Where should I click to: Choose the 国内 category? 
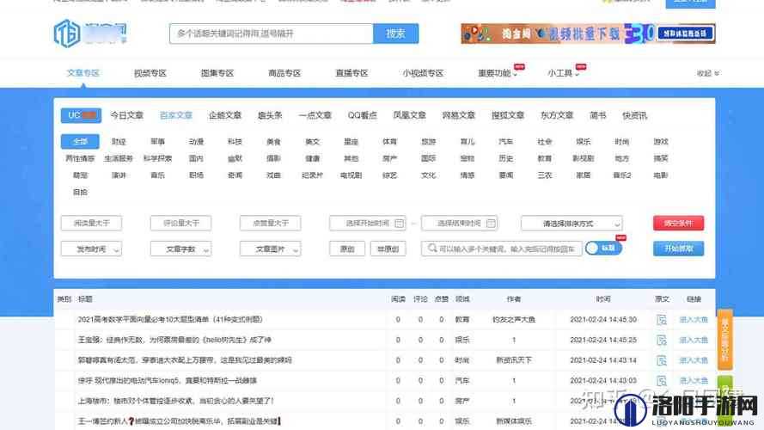[196, 158]
